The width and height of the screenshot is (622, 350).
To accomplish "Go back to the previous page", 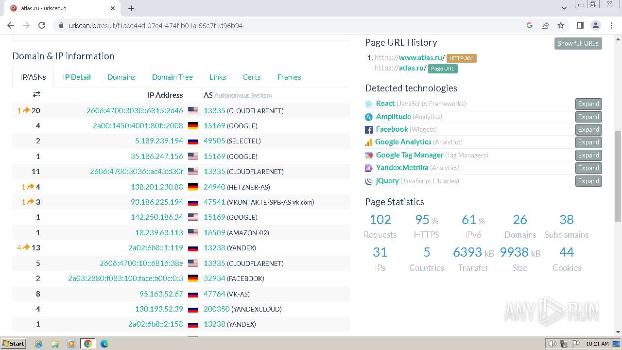I will point(11,25).
